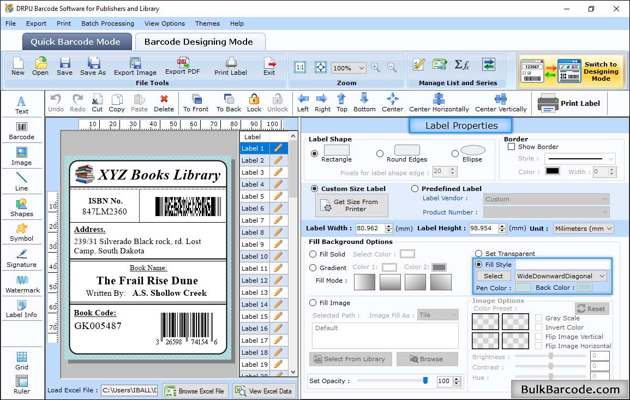The width and height of the screenshot is (630, 400).
Task: Open the Shapes tool
Action: (x=22, y=207)
